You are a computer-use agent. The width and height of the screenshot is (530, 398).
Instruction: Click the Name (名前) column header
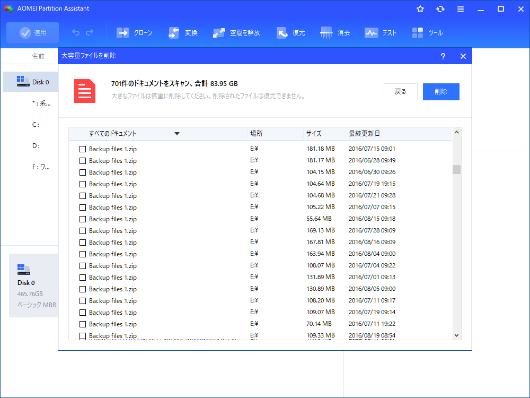[x=38, y=56]
